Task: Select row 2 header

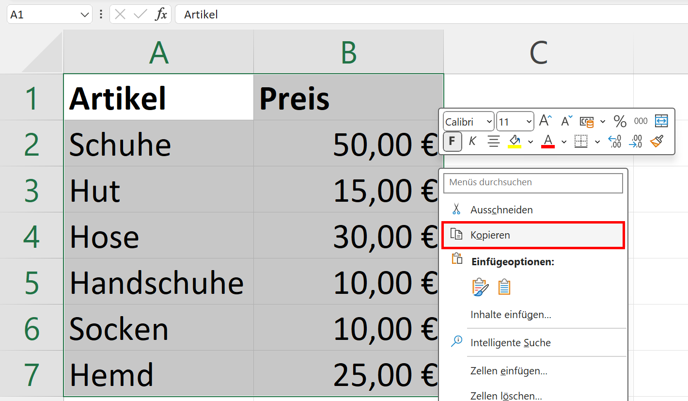Action: click(x=31, y=143)
